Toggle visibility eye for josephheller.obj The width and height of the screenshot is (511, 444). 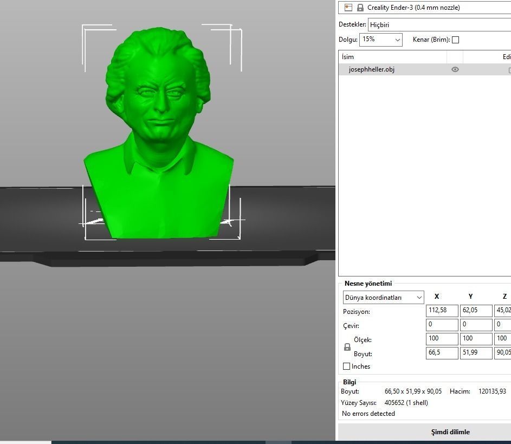point(455,69)
